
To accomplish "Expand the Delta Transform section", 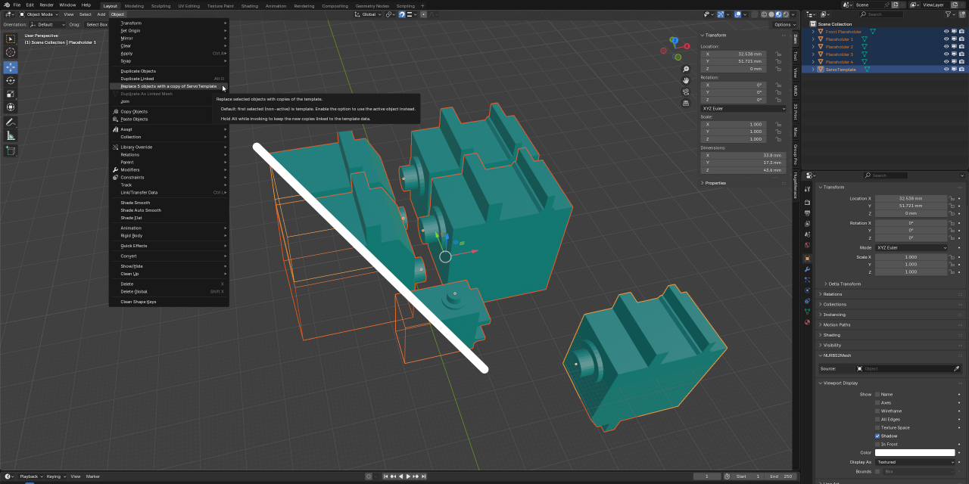I will pyautogui.click(x=845, y=284).
